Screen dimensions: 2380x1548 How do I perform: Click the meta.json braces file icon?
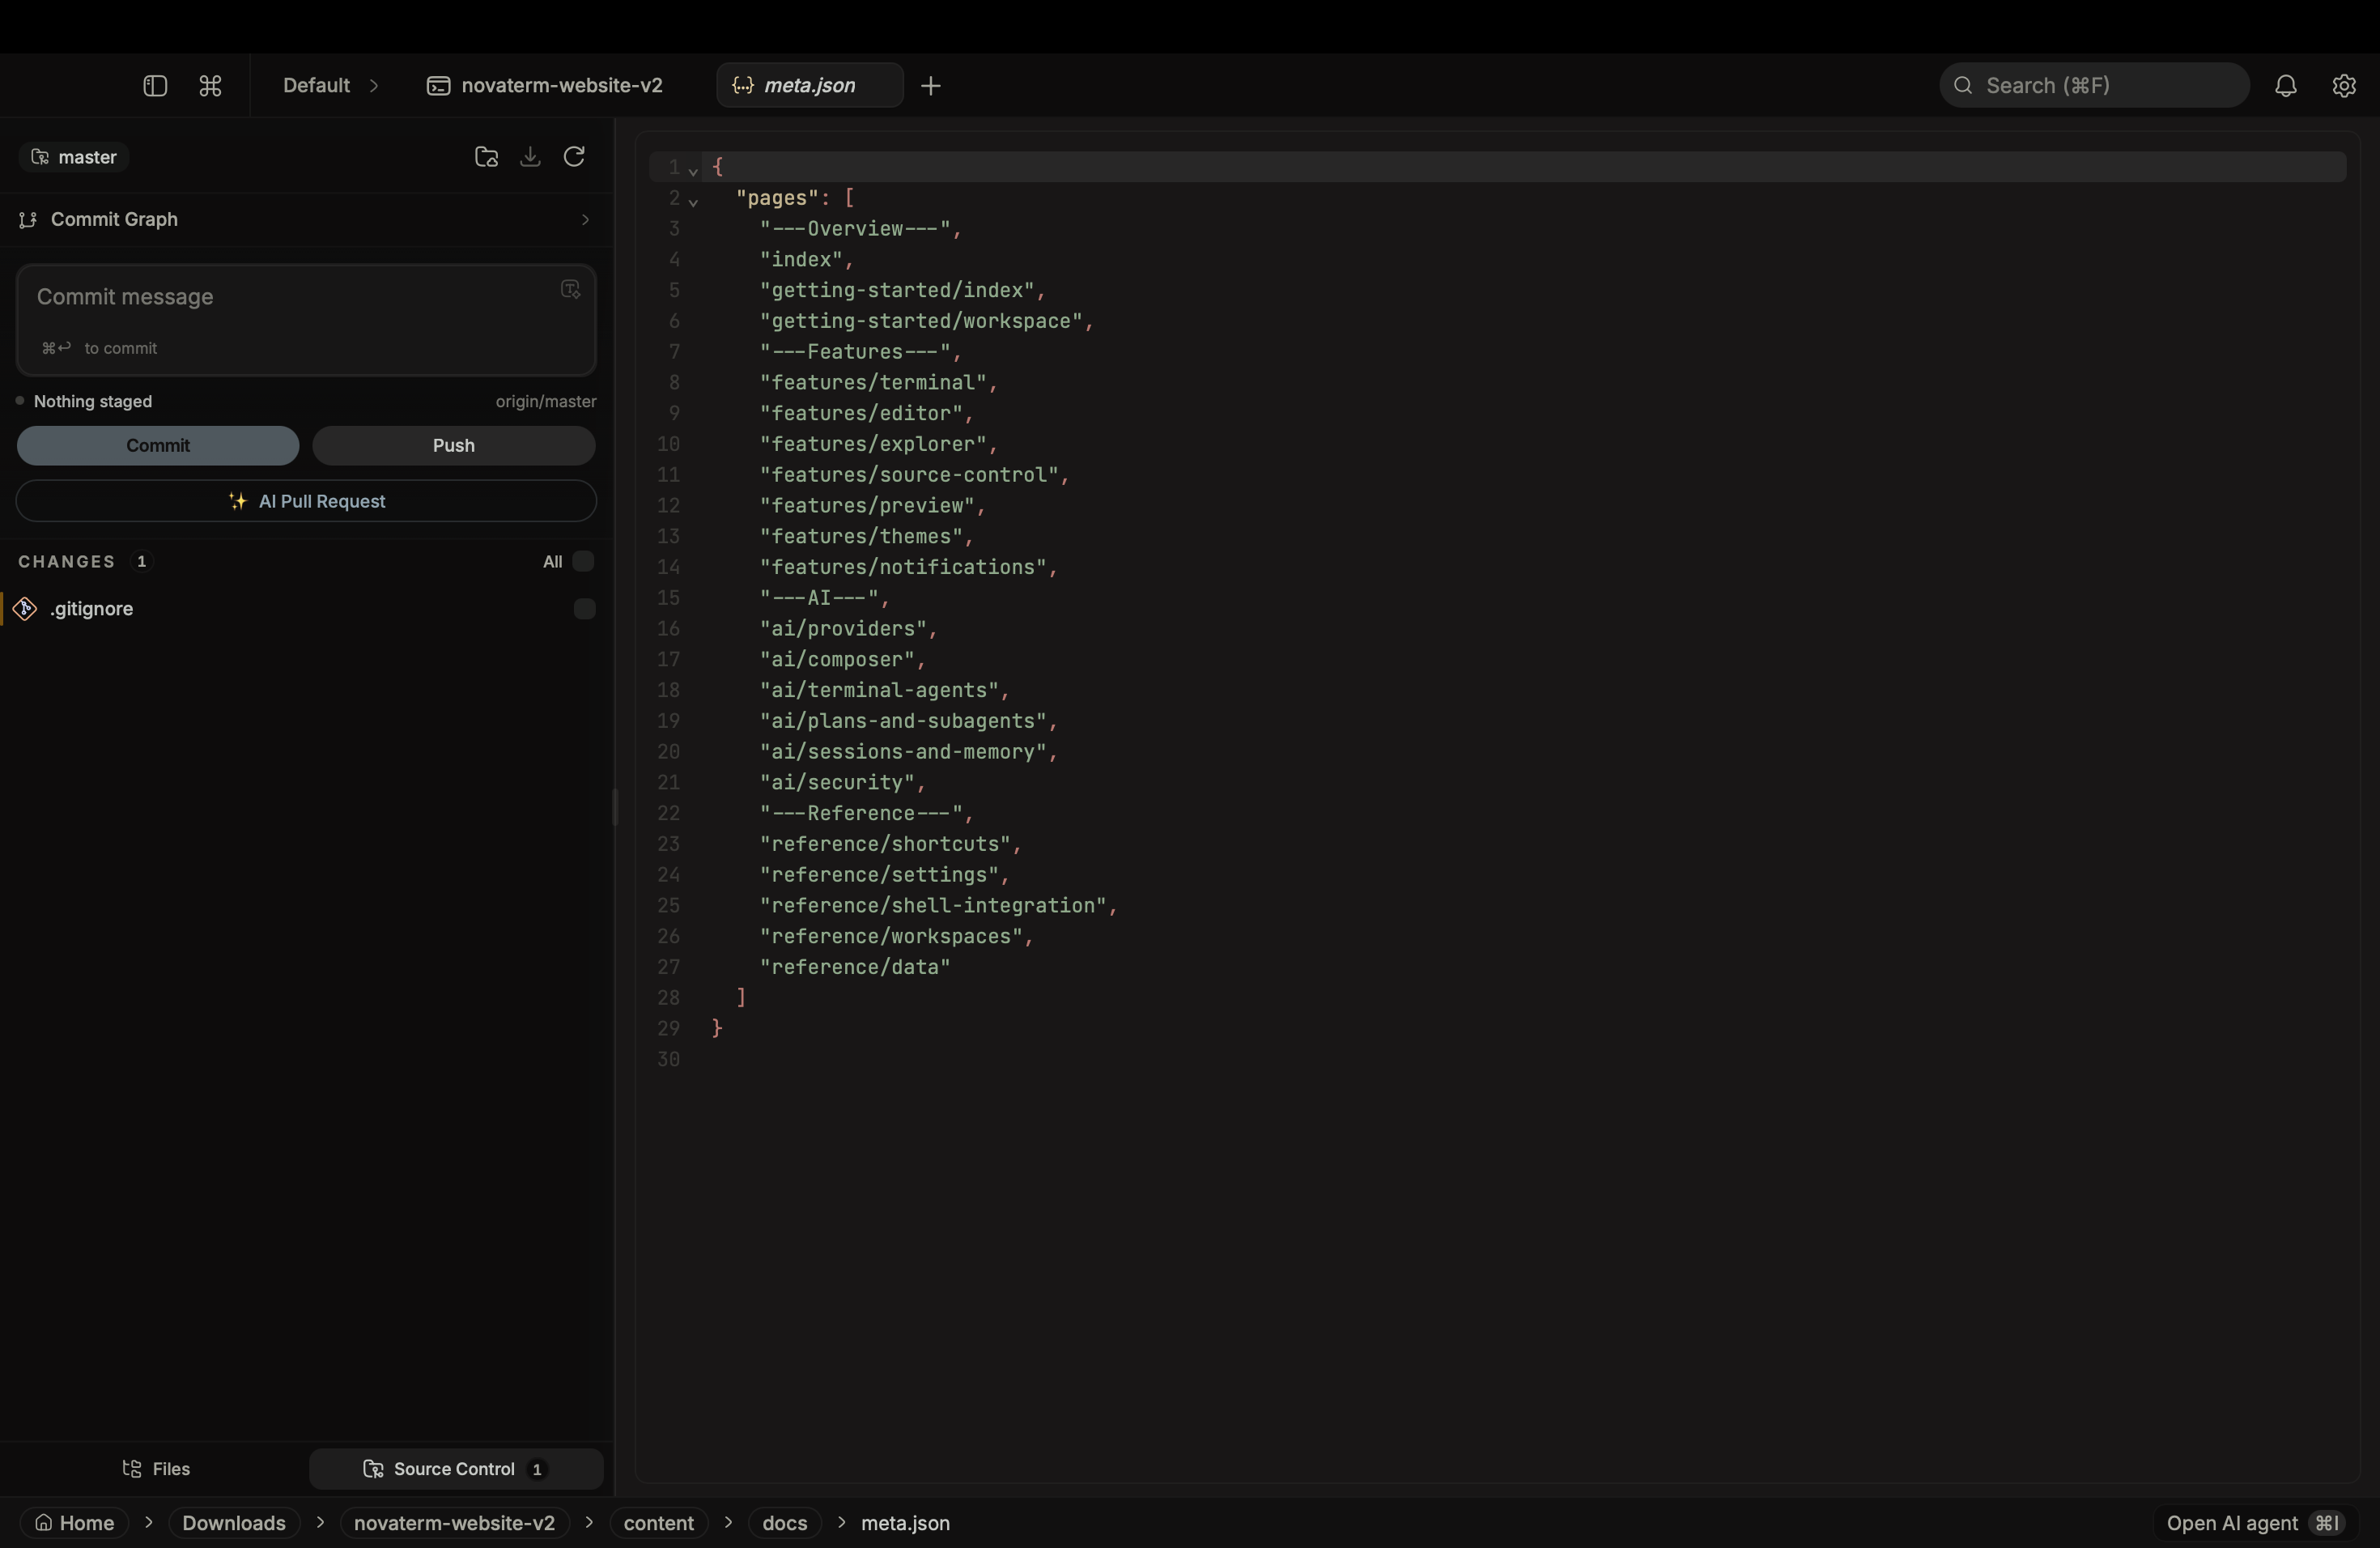[743, 86]
